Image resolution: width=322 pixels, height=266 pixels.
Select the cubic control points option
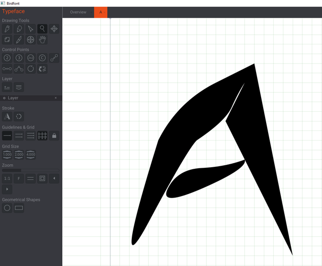click(19, 58)
